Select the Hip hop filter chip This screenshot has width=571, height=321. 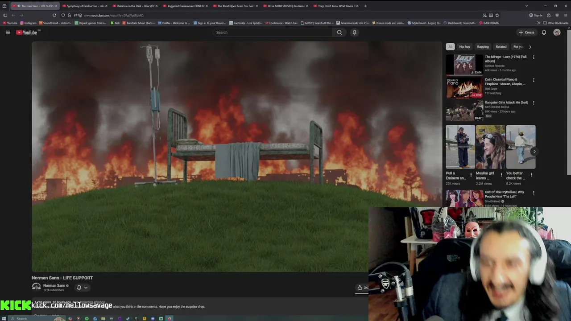coord(464,47)
